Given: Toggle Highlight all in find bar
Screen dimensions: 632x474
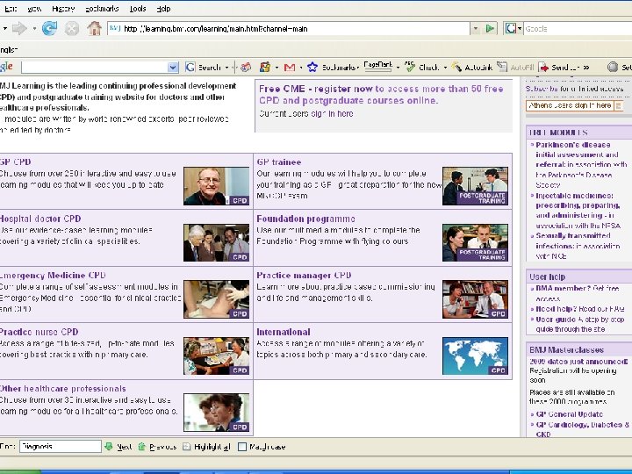Looking at the screenshot, I should pos(206,447).
